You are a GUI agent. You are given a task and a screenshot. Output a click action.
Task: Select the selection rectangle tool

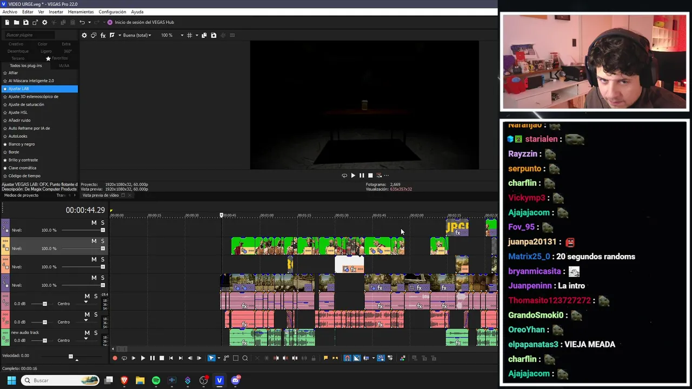235,358
